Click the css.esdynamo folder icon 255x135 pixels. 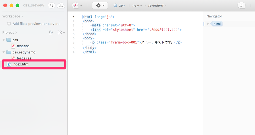click(x=8, y=52)
